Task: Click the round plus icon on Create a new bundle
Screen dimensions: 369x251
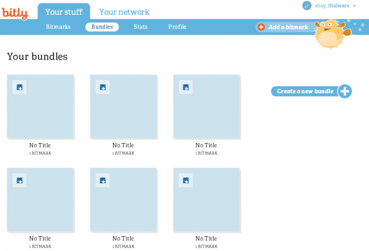Action: pyautogui.click(x=345, y=91)
